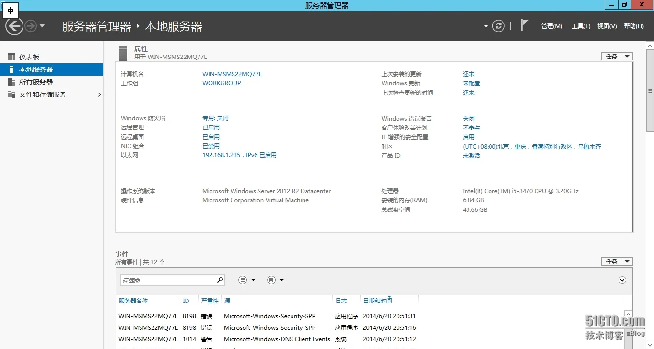Sort events by 严重性 column
Screen dimensions: 654x349
(210, 301)
